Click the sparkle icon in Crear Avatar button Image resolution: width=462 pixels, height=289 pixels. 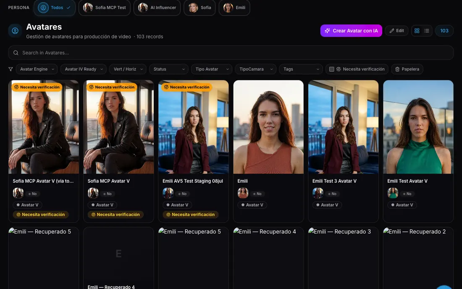[x=327, y=31]
